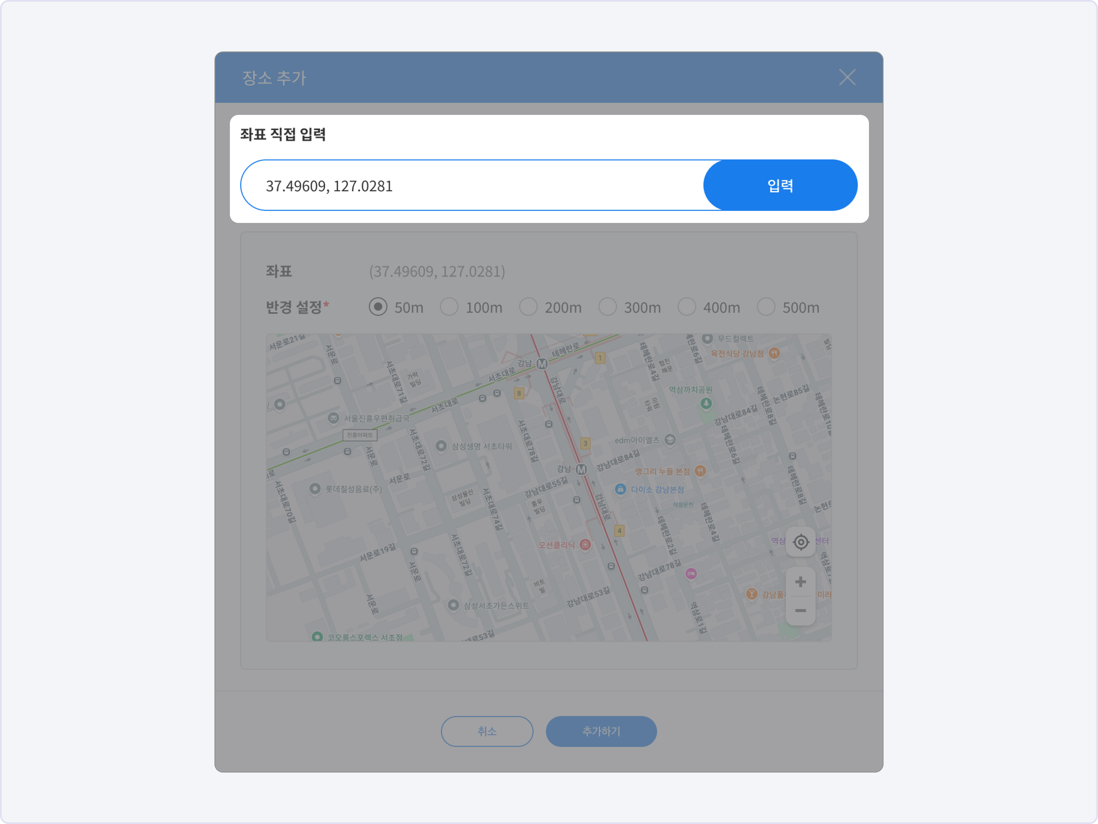The image size is (1098, 824).
Task: Click the 다이소 강남본점 map marker
Action: click(620, 489)
